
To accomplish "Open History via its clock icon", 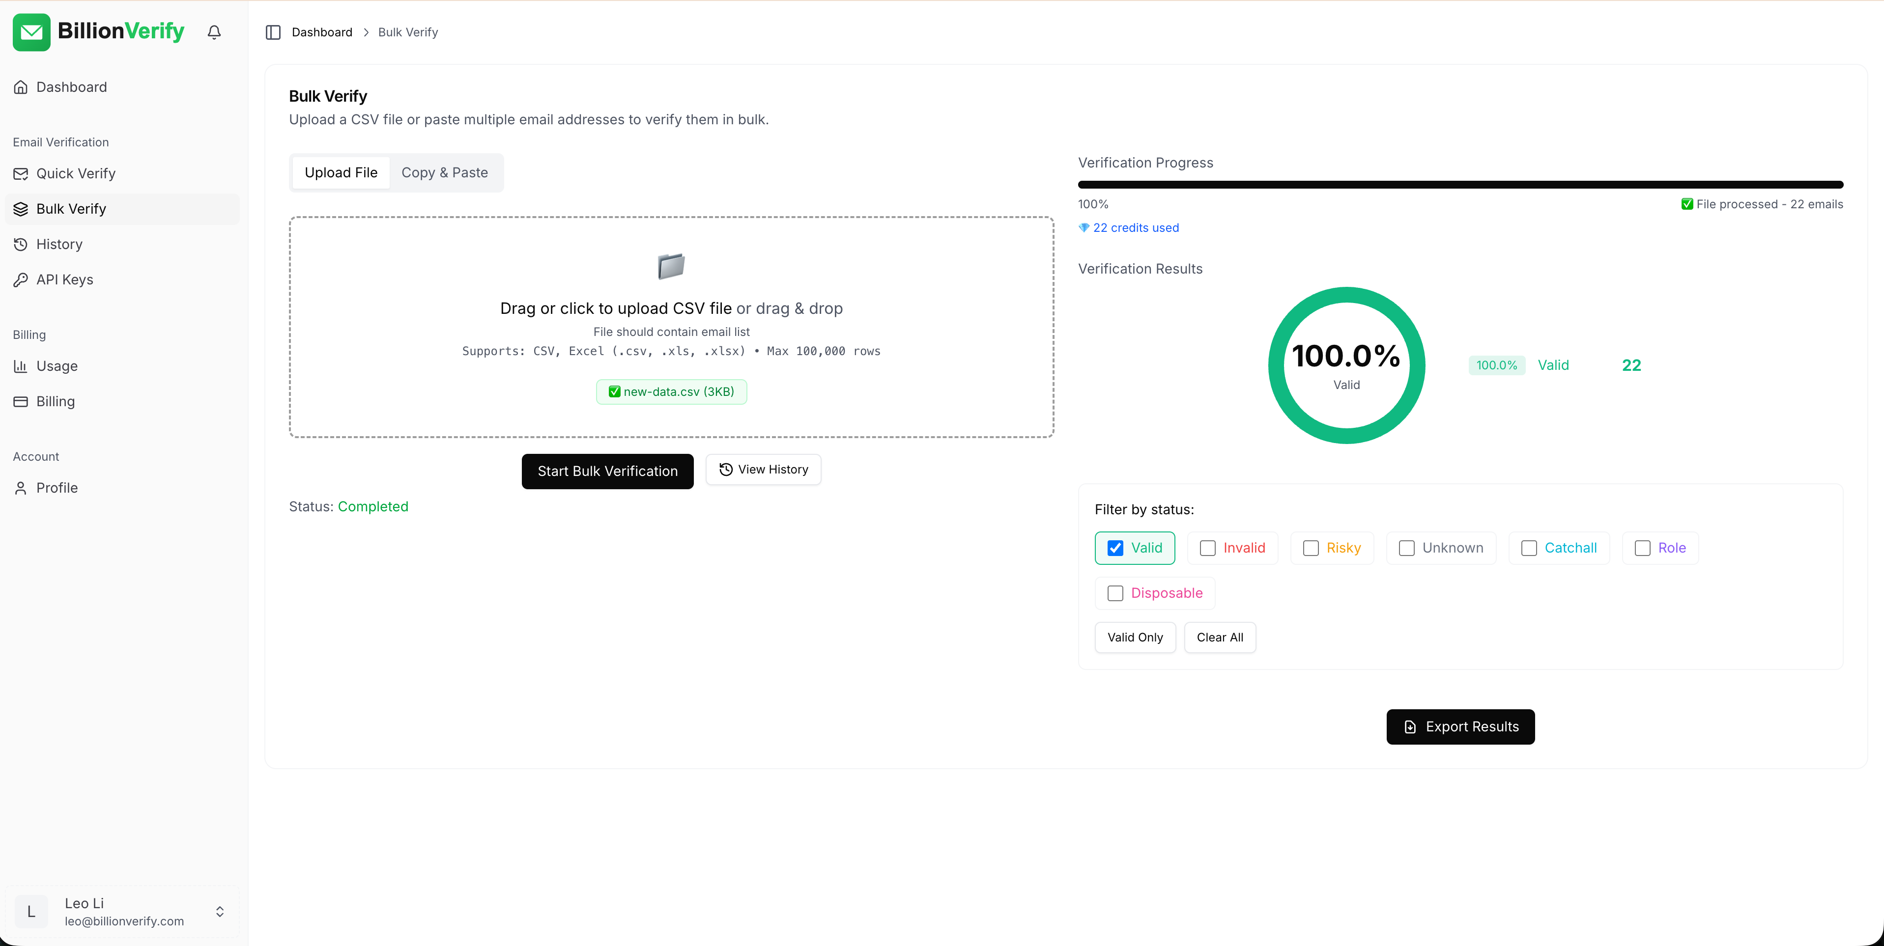I will 21,244.
